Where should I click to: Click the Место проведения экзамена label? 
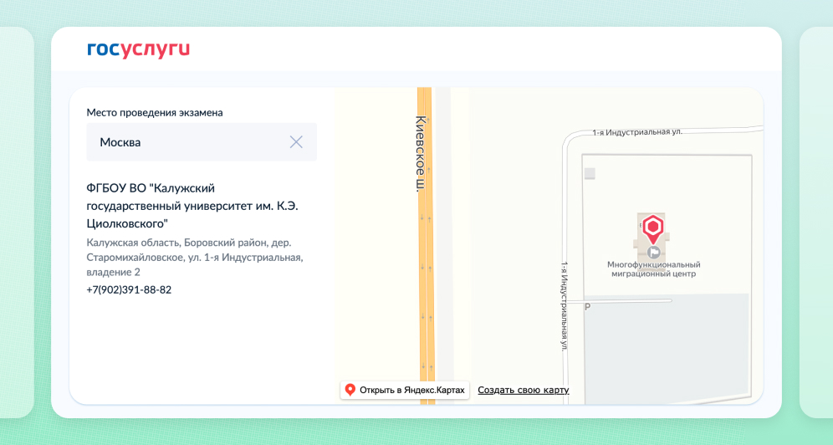tap(155, 112)
